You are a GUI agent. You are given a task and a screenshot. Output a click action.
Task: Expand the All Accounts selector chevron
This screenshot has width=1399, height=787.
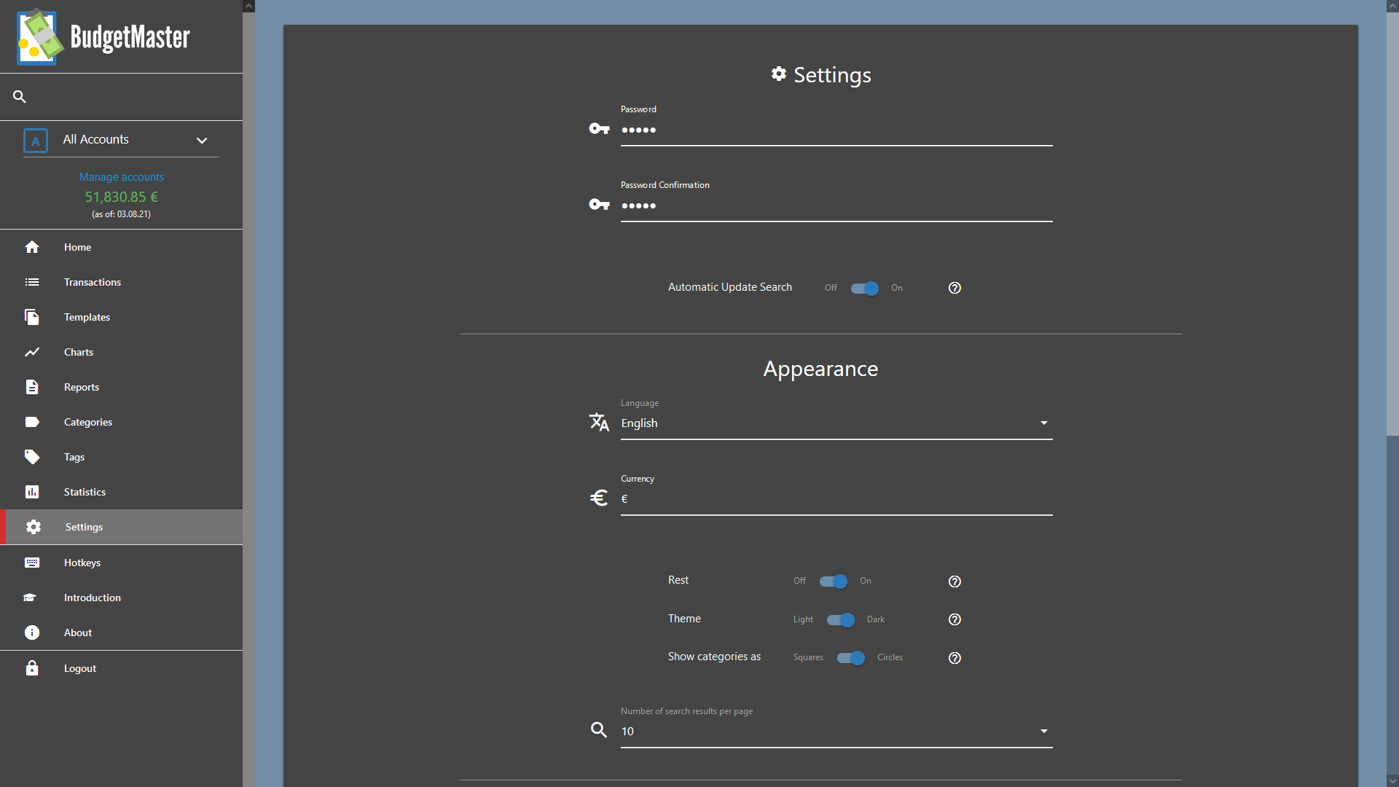point(202,140)
